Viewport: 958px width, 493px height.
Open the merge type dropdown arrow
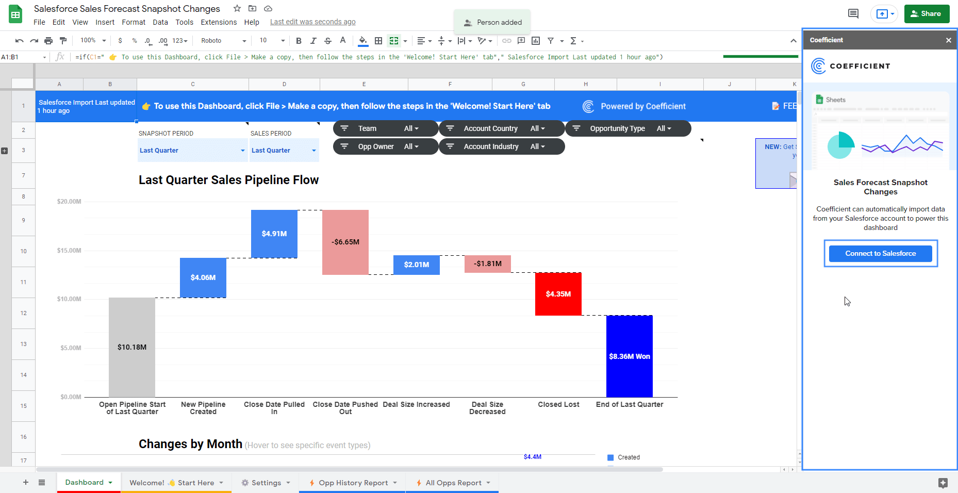pos(405,41)
